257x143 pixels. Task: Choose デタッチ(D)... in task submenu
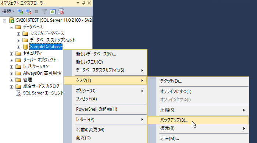pos(198,81)
